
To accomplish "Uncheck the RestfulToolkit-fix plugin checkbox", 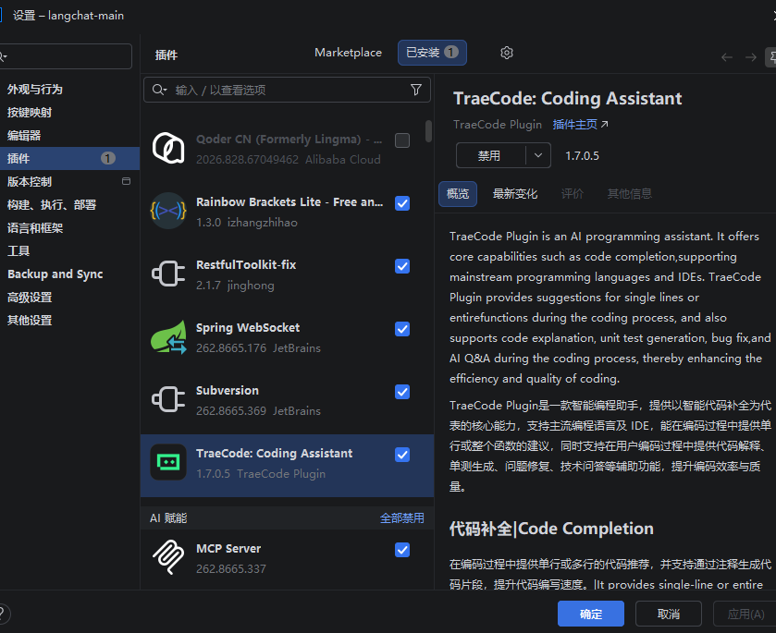I will (x=402, y=266).
